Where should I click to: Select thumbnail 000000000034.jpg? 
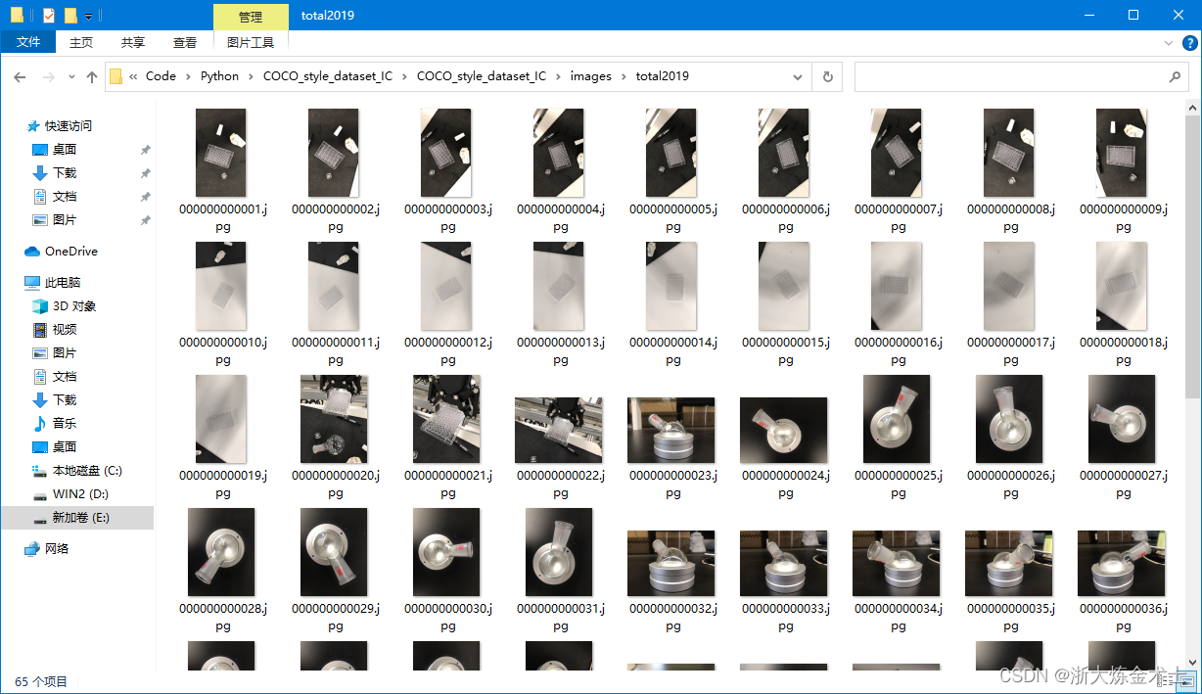coord(897,563)
